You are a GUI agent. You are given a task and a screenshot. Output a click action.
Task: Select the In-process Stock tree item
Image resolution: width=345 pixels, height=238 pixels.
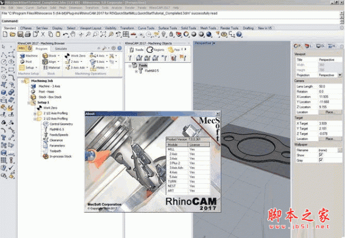(x=60, y=156)
